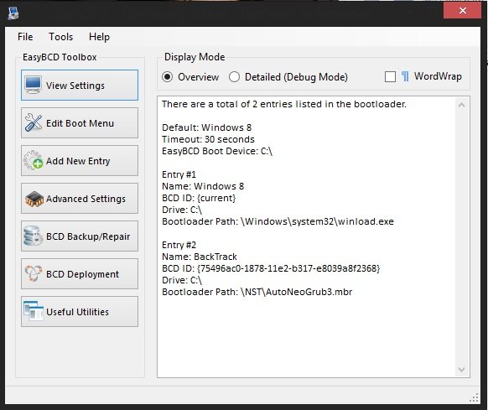
Task: Click the winload.exe bootloader path line
Action: tap(278, 221)
